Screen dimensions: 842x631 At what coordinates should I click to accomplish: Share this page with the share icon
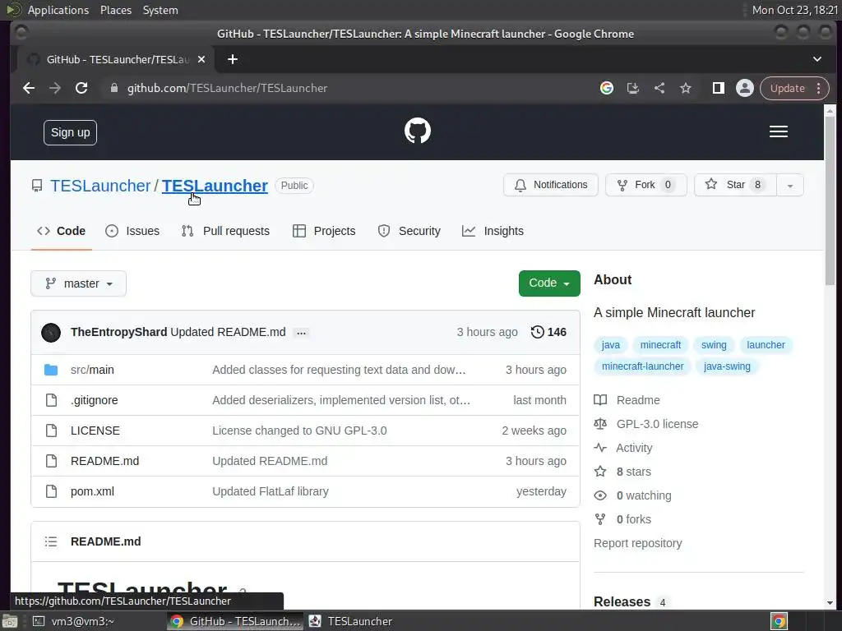pyautogui.click(x=659, y=88)
